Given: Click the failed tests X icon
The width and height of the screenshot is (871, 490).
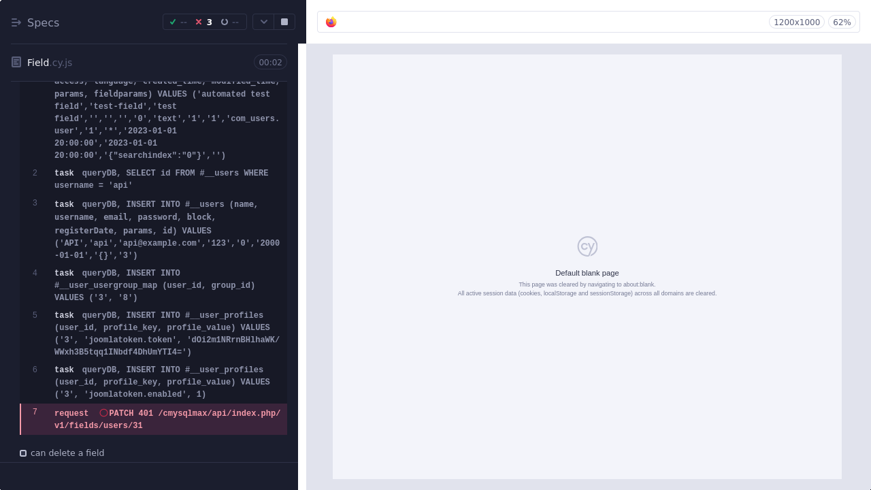Looking at the screenshot, I should [x=199, y=22].
